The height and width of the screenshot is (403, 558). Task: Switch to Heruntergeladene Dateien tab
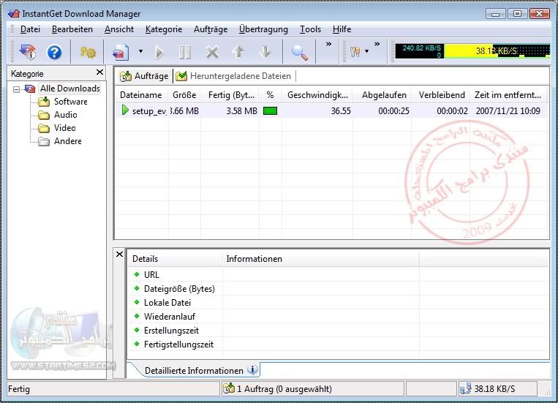tap(234, 76)
